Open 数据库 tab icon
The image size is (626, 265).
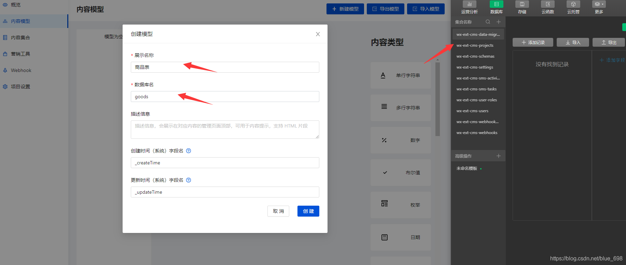[496, 4]
